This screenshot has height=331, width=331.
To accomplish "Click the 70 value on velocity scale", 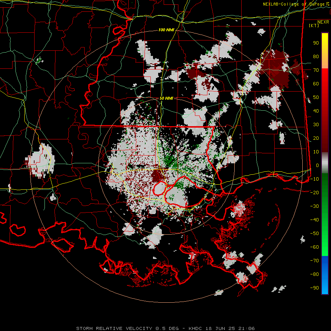I will pos(316,70).
